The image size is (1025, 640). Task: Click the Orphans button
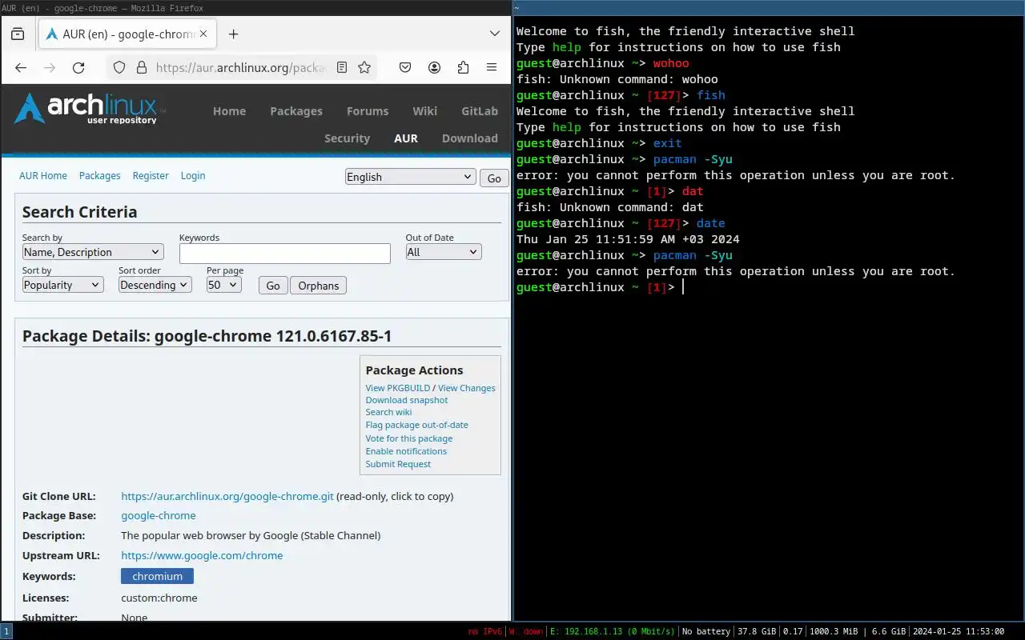pyautogui.click(x=319, y=286)
